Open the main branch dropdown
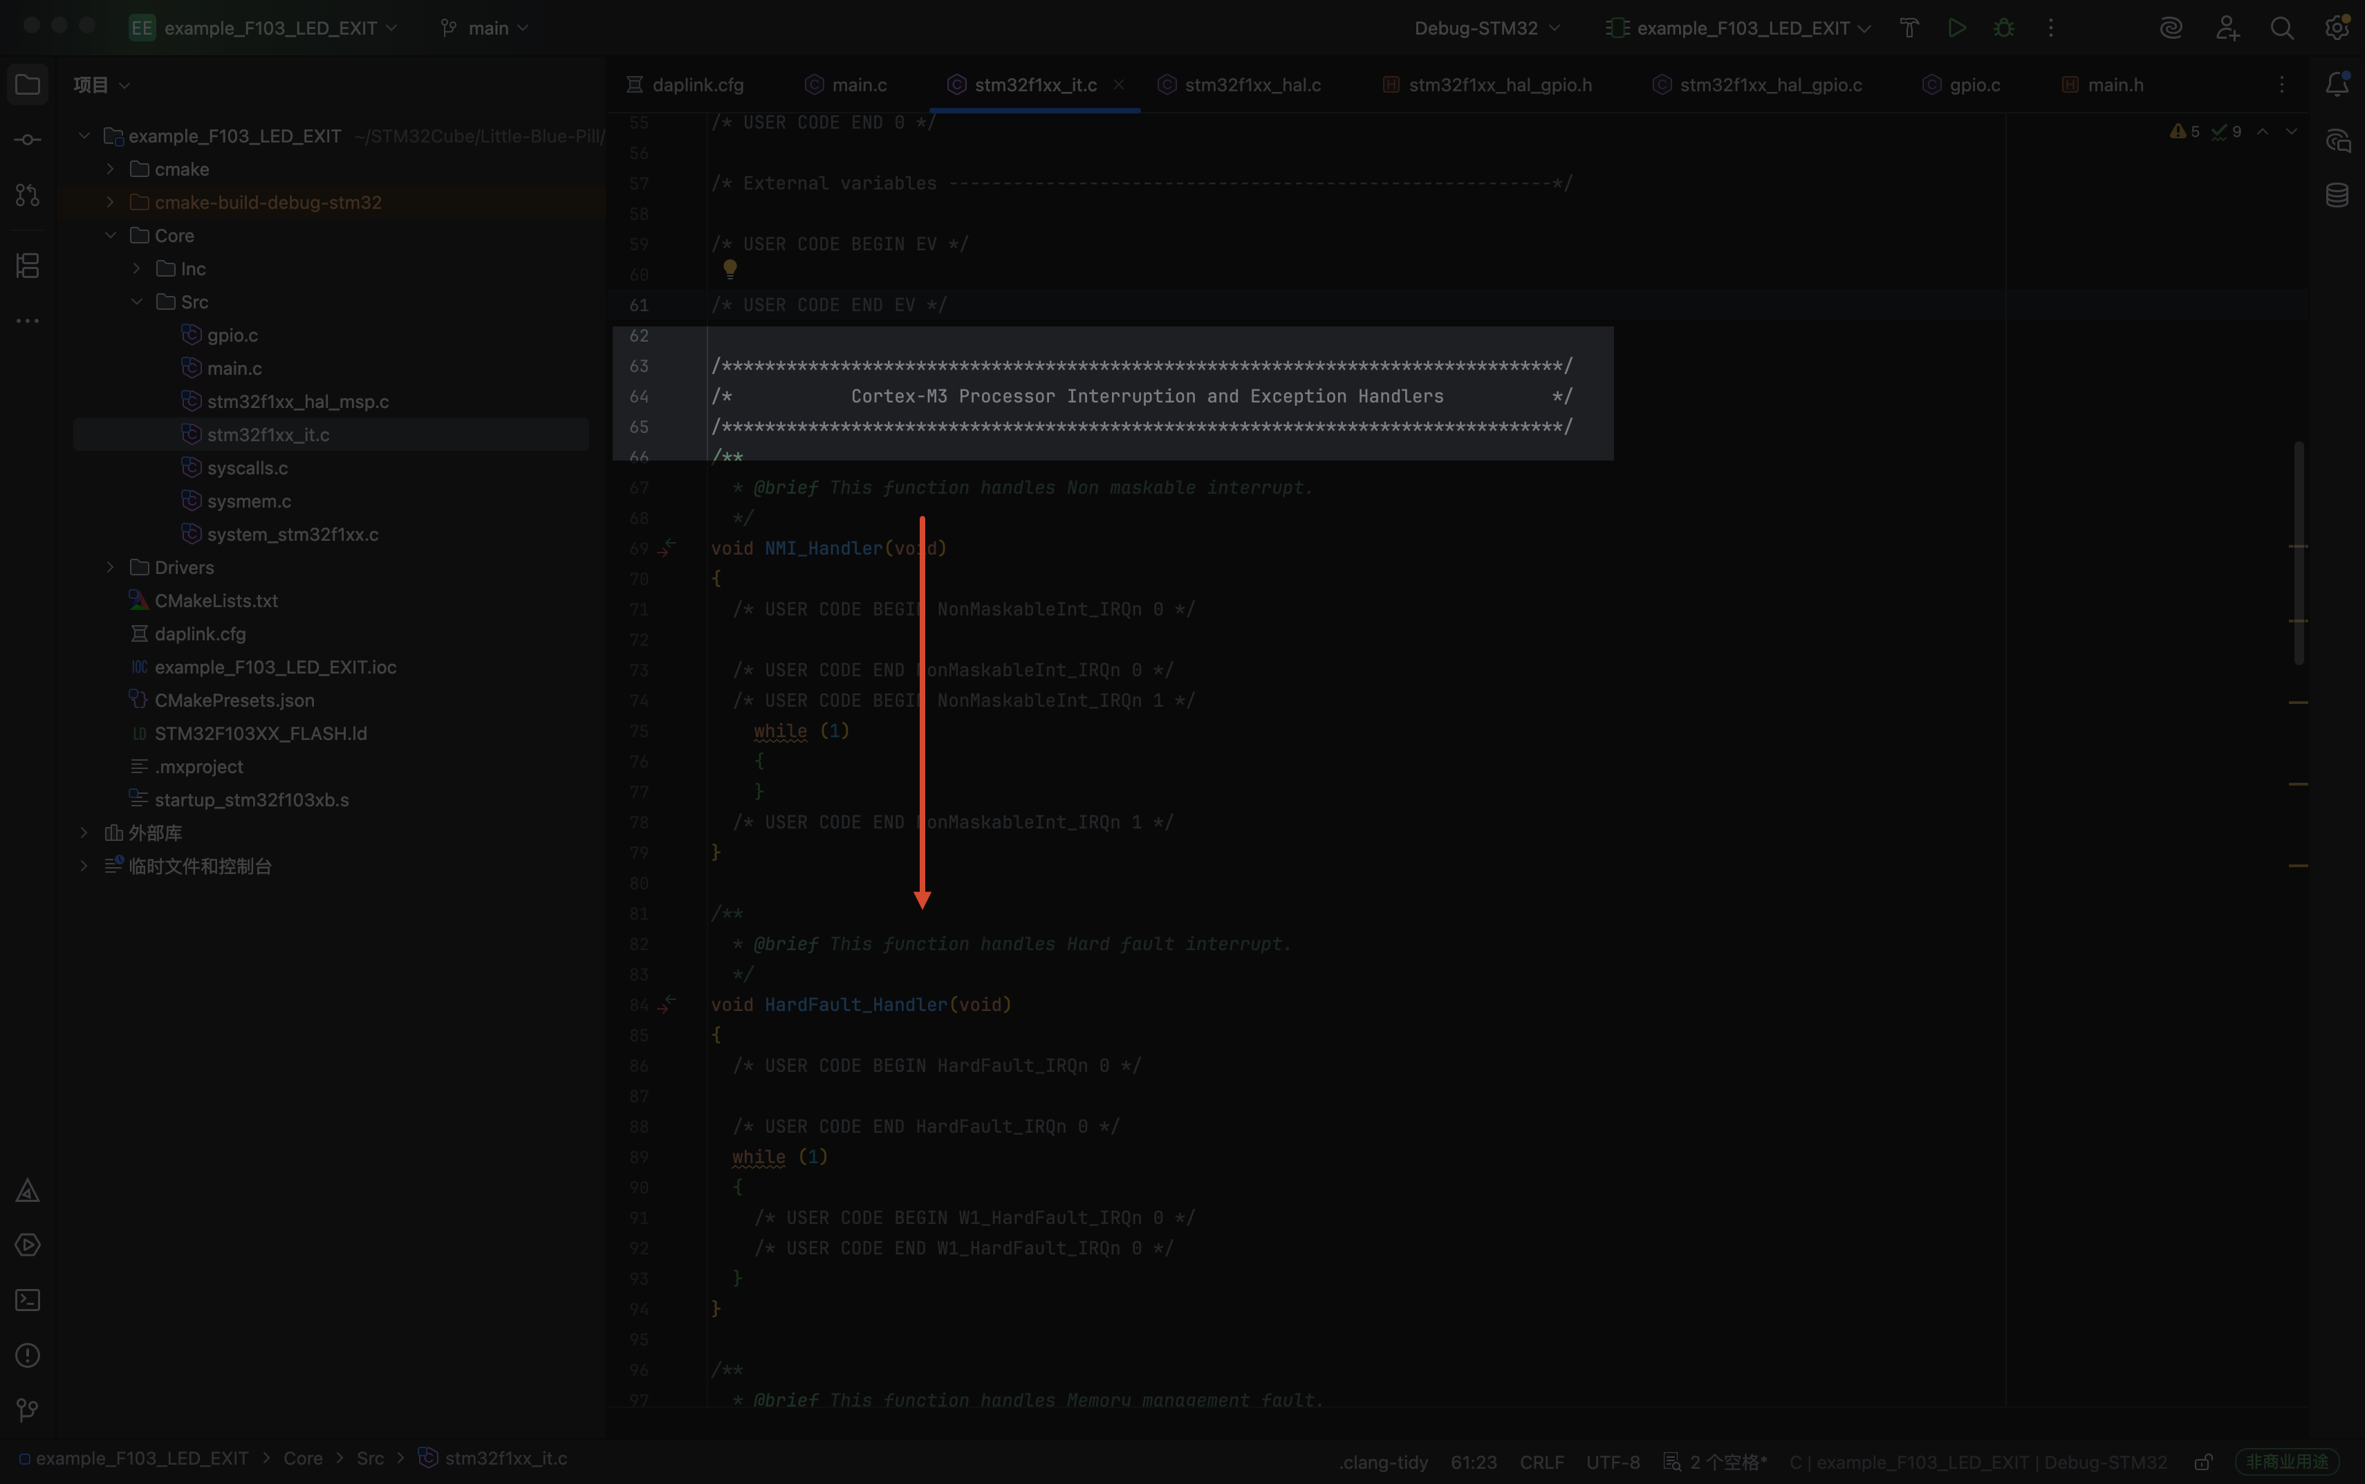Screen dimensions: 2365x1484 click(x=485, y=28)
